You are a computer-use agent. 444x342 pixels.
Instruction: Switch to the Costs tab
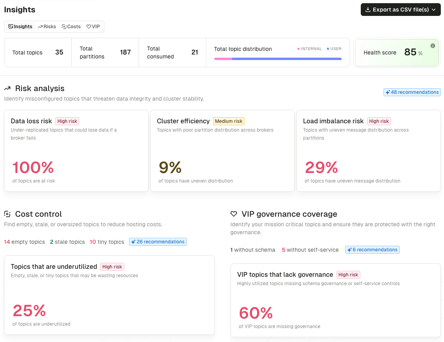71,27
